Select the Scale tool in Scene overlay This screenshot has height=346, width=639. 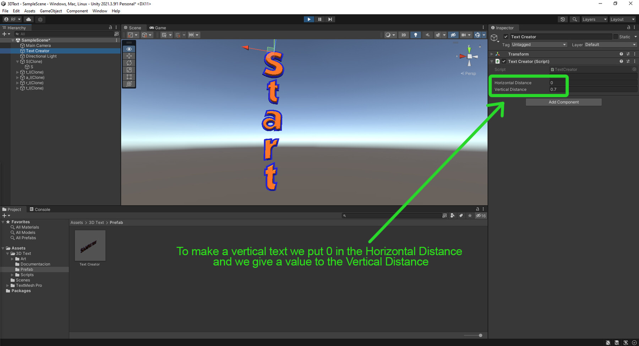pyautogui.click(x=129, y=70)
